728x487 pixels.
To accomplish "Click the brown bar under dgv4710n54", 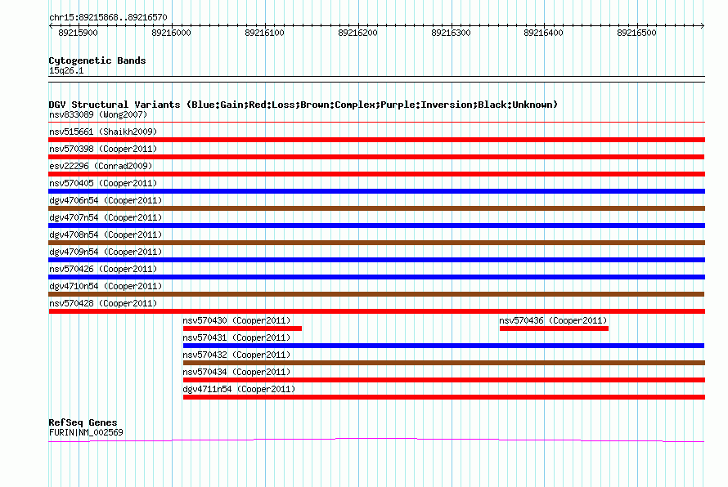I will coord(376,294).
